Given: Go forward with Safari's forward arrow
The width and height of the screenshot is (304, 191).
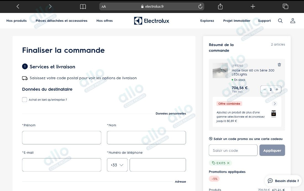Looking at the screenshot, I should click(50, 6).
